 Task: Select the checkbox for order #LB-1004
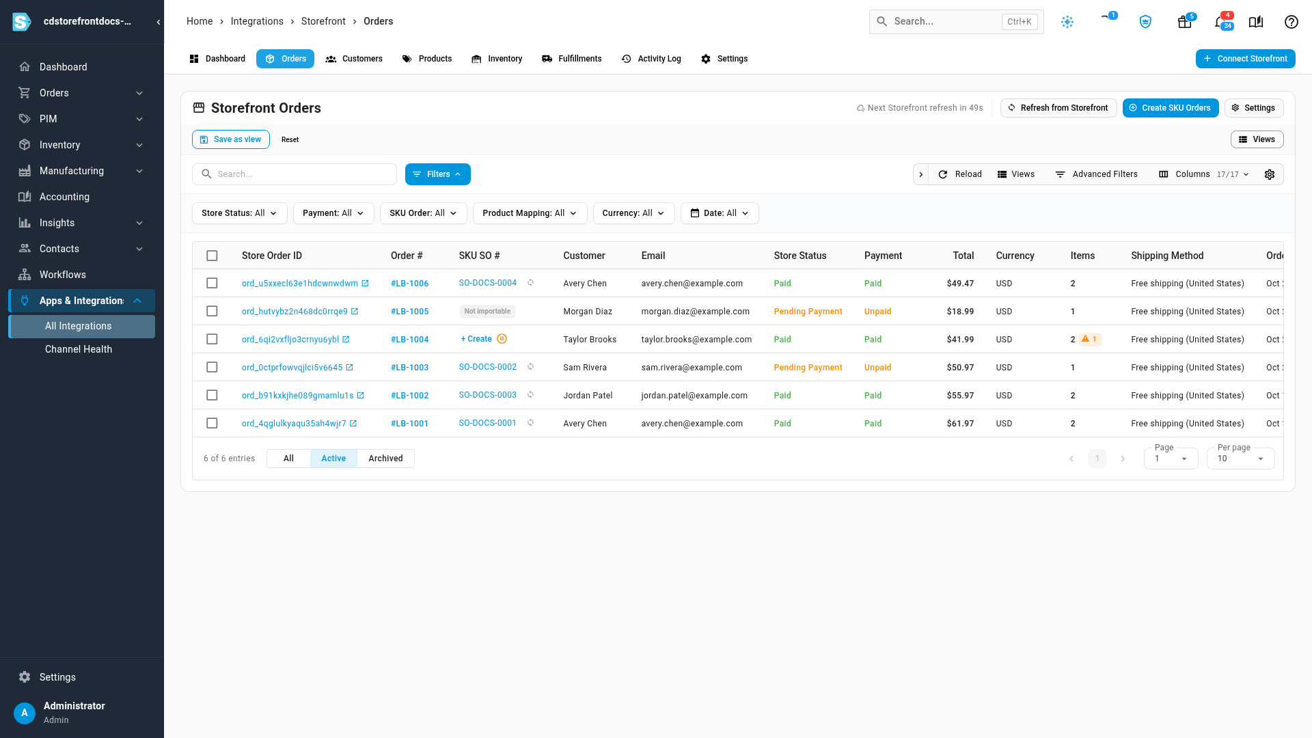pyautogui.click(x=212, y=339)
